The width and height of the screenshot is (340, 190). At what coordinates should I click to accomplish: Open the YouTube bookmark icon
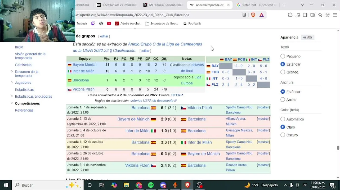[x=109, y=23]
